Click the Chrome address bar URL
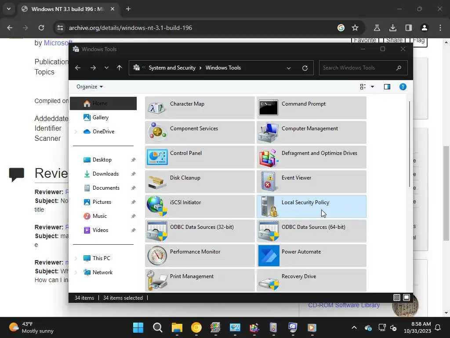Screen dimensions: 450x338 pyautogui.click(x=130, y=28)
